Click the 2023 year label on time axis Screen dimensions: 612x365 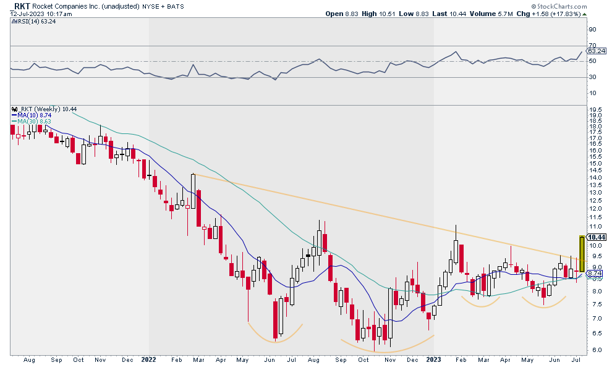[x=433, y=359]
